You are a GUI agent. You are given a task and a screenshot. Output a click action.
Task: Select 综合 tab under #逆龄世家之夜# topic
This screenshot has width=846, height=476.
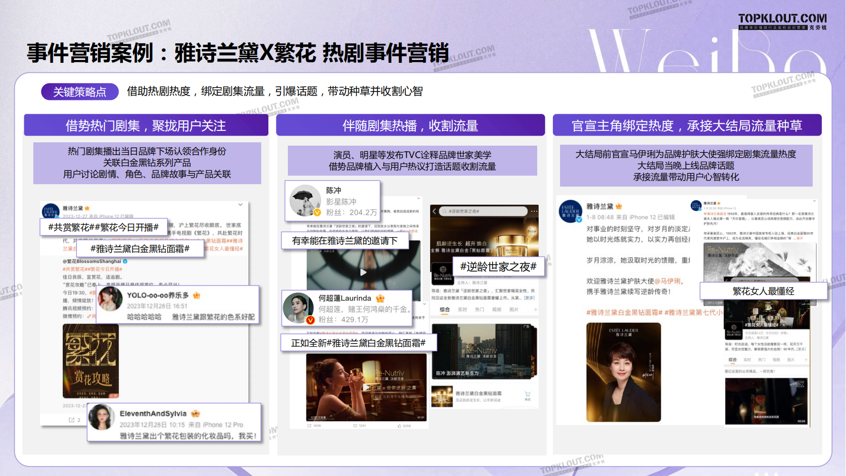pos(444,309)
